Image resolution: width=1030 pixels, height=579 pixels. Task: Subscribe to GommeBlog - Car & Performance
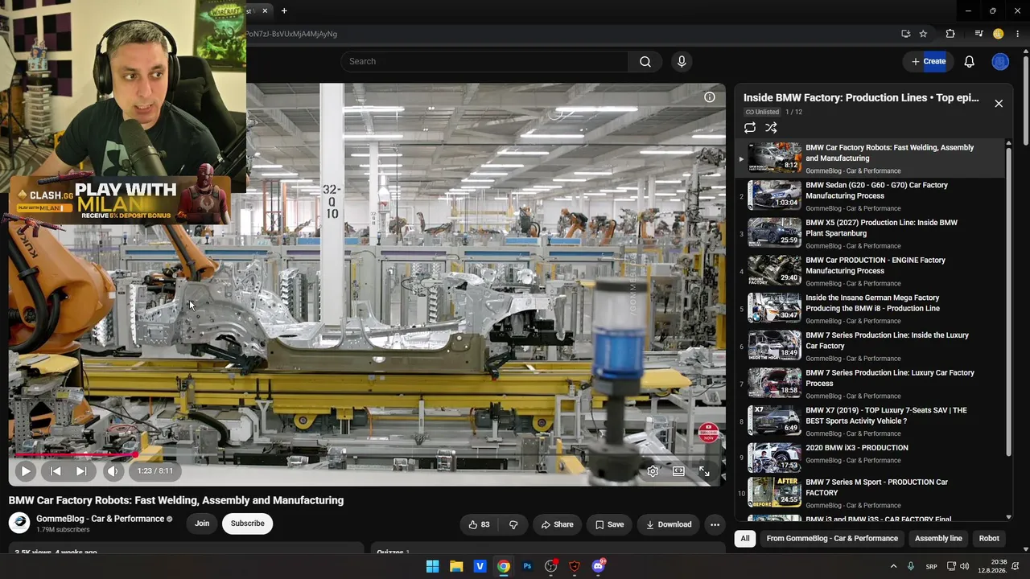(248, 524)
